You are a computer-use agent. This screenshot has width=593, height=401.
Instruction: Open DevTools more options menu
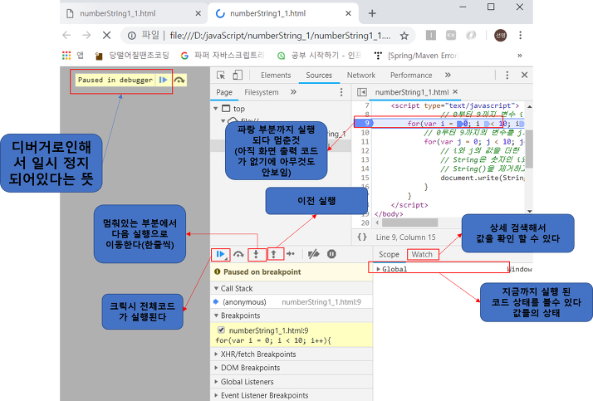click(507, 76)
